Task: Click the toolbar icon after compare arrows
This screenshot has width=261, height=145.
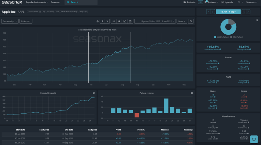Action: pos(119,21)
